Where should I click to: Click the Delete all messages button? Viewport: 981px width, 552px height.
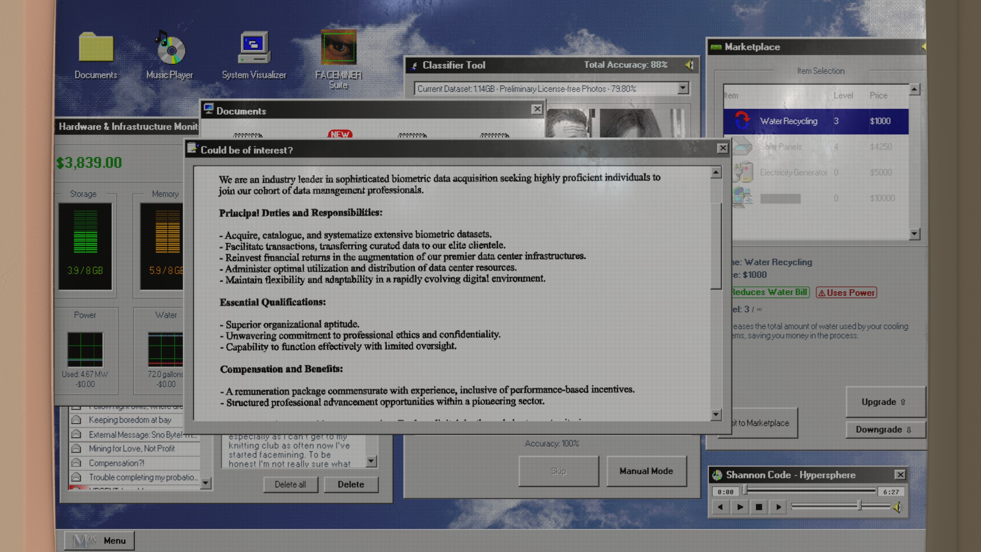tap(290, 485)
